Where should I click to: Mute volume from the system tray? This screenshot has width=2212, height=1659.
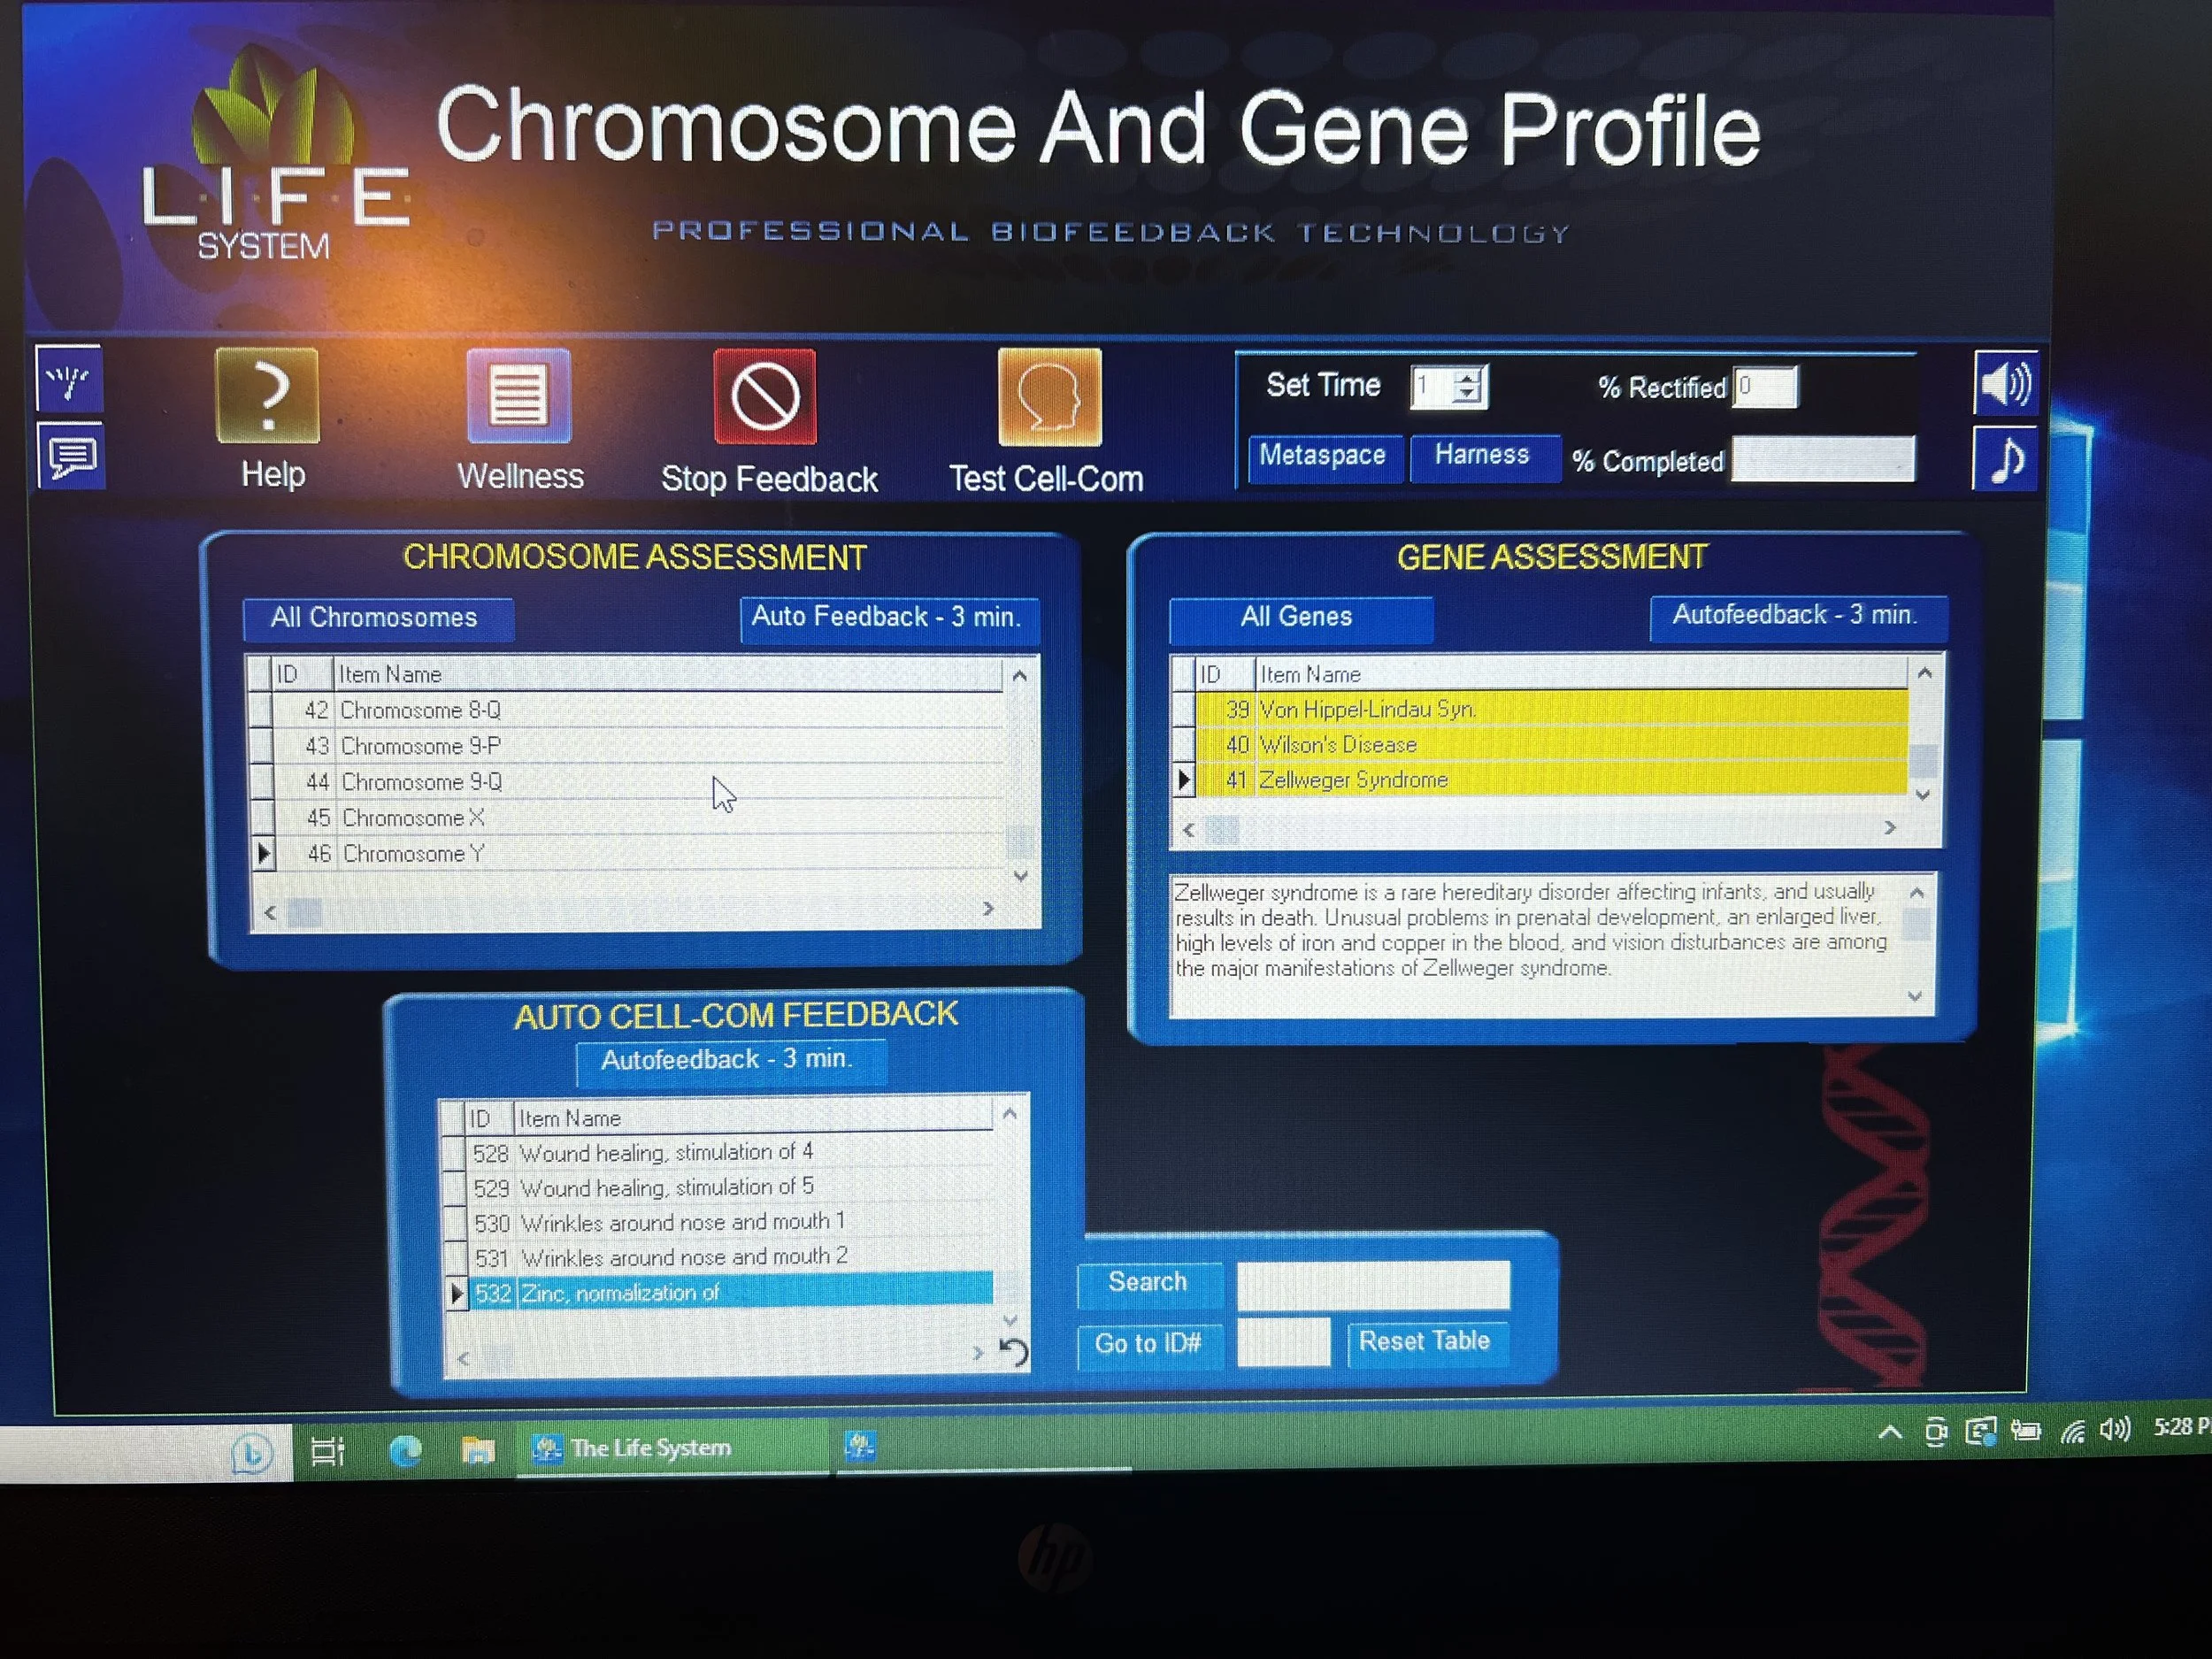(x=2117, y=1431)
